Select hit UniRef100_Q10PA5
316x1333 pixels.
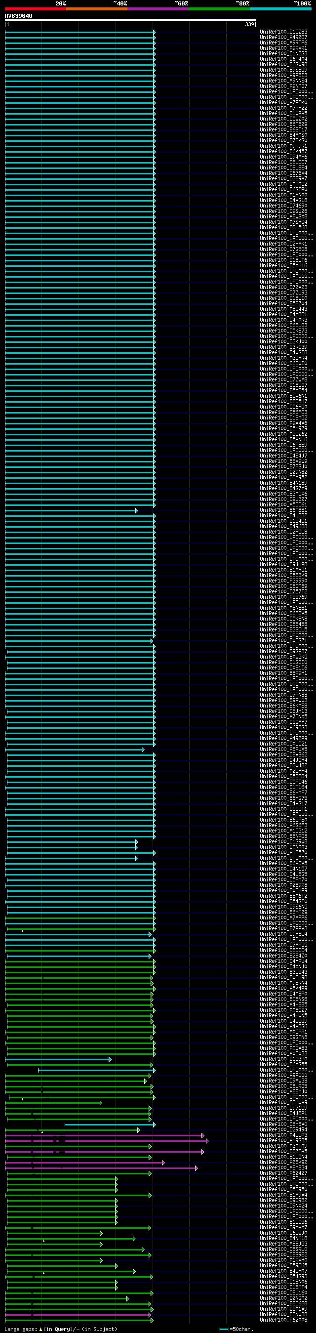pyautogui.click(x=283, y=113)
